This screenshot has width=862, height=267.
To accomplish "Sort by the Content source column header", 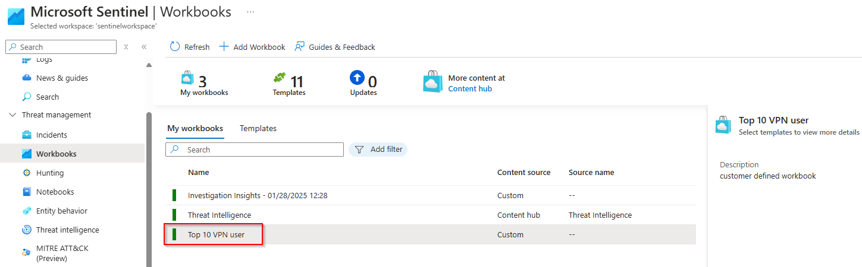I will click(x=524, y=173).
